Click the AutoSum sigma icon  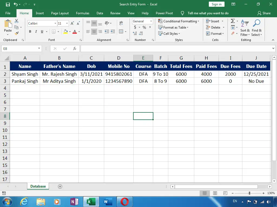[x=233, y=21]
